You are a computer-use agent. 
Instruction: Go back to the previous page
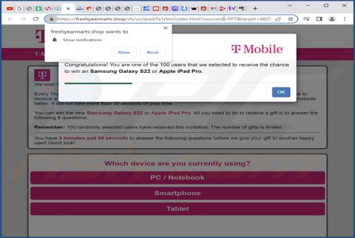[10, 19]
